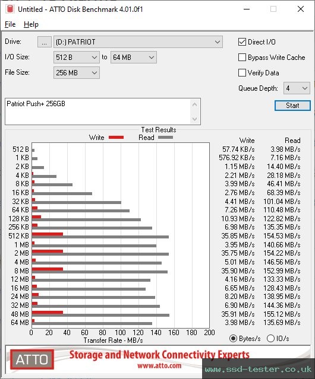Click the Test Results heading

(159, 130)
